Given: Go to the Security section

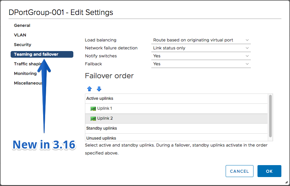Looking at the screenshot, I should pyautogui.click(x=23, y=45).
